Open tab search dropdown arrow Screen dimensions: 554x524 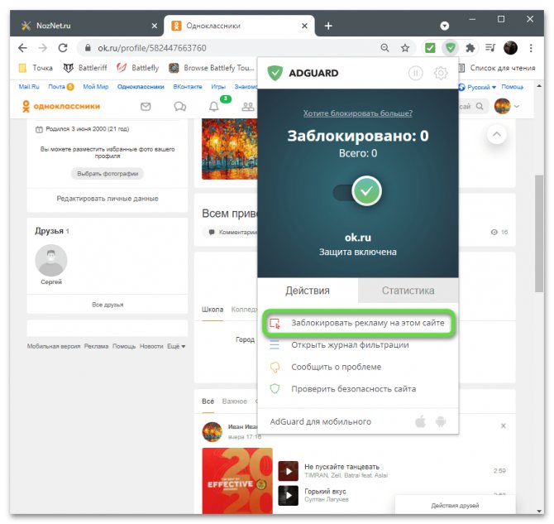pyautogui.click(x=445, y=26)
